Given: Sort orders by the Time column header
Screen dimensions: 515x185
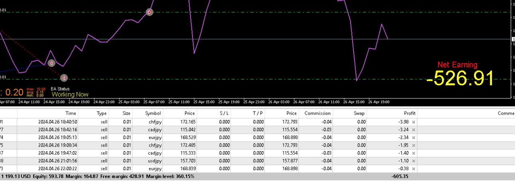Looking at the screenshot, I should (x=48, y=114).
